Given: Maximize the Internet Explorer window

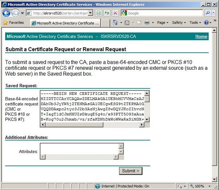Looking at the screenshot, I should tap(208, 4).
